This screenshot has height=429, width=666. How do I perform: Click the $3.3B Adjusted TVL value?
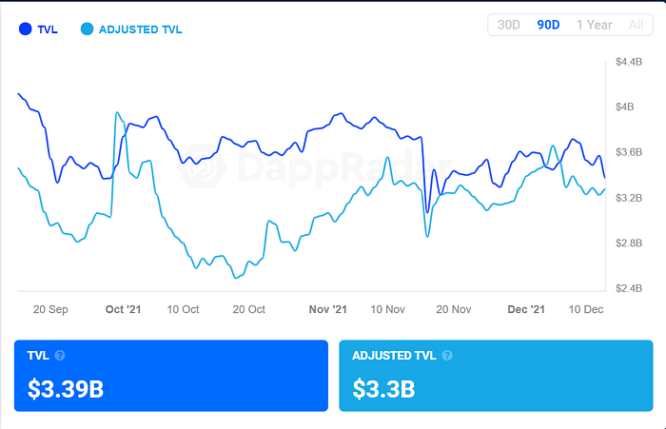(x=383, y=388)
